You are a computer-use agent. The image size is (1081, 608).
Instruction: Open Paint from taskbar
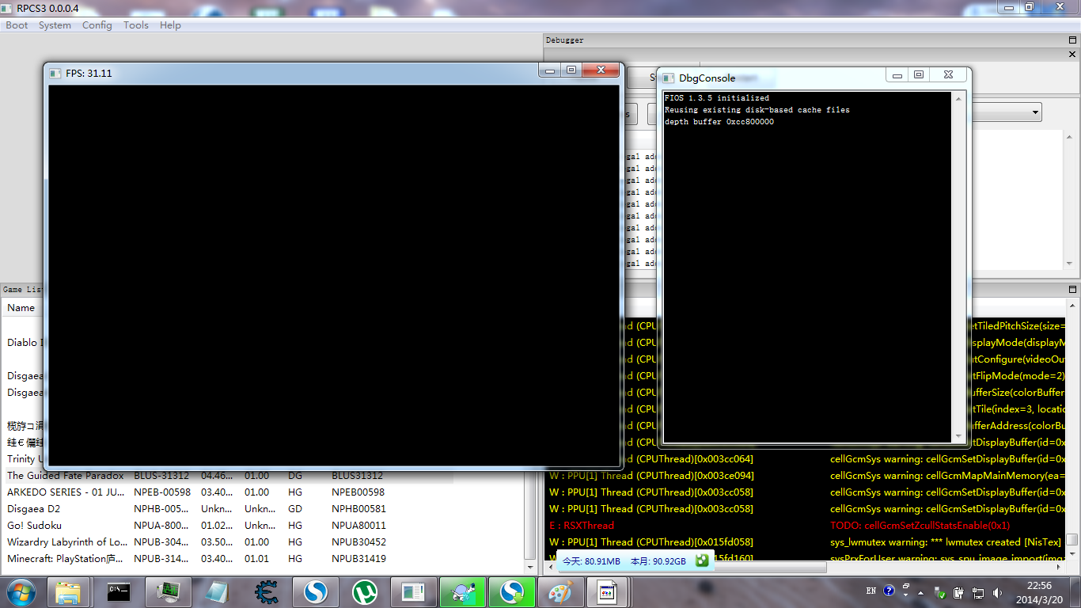(559, 591)
